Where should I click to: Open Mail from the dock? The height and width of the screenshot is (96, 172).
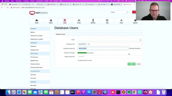[35, 92]
